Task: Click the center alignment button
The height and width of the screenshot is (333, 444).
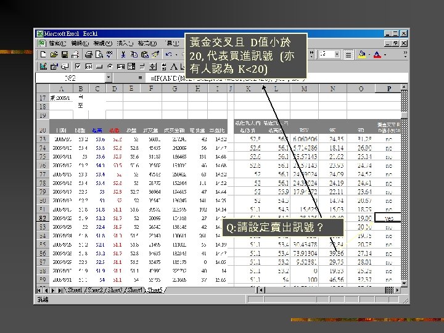Action: point(348,54)
